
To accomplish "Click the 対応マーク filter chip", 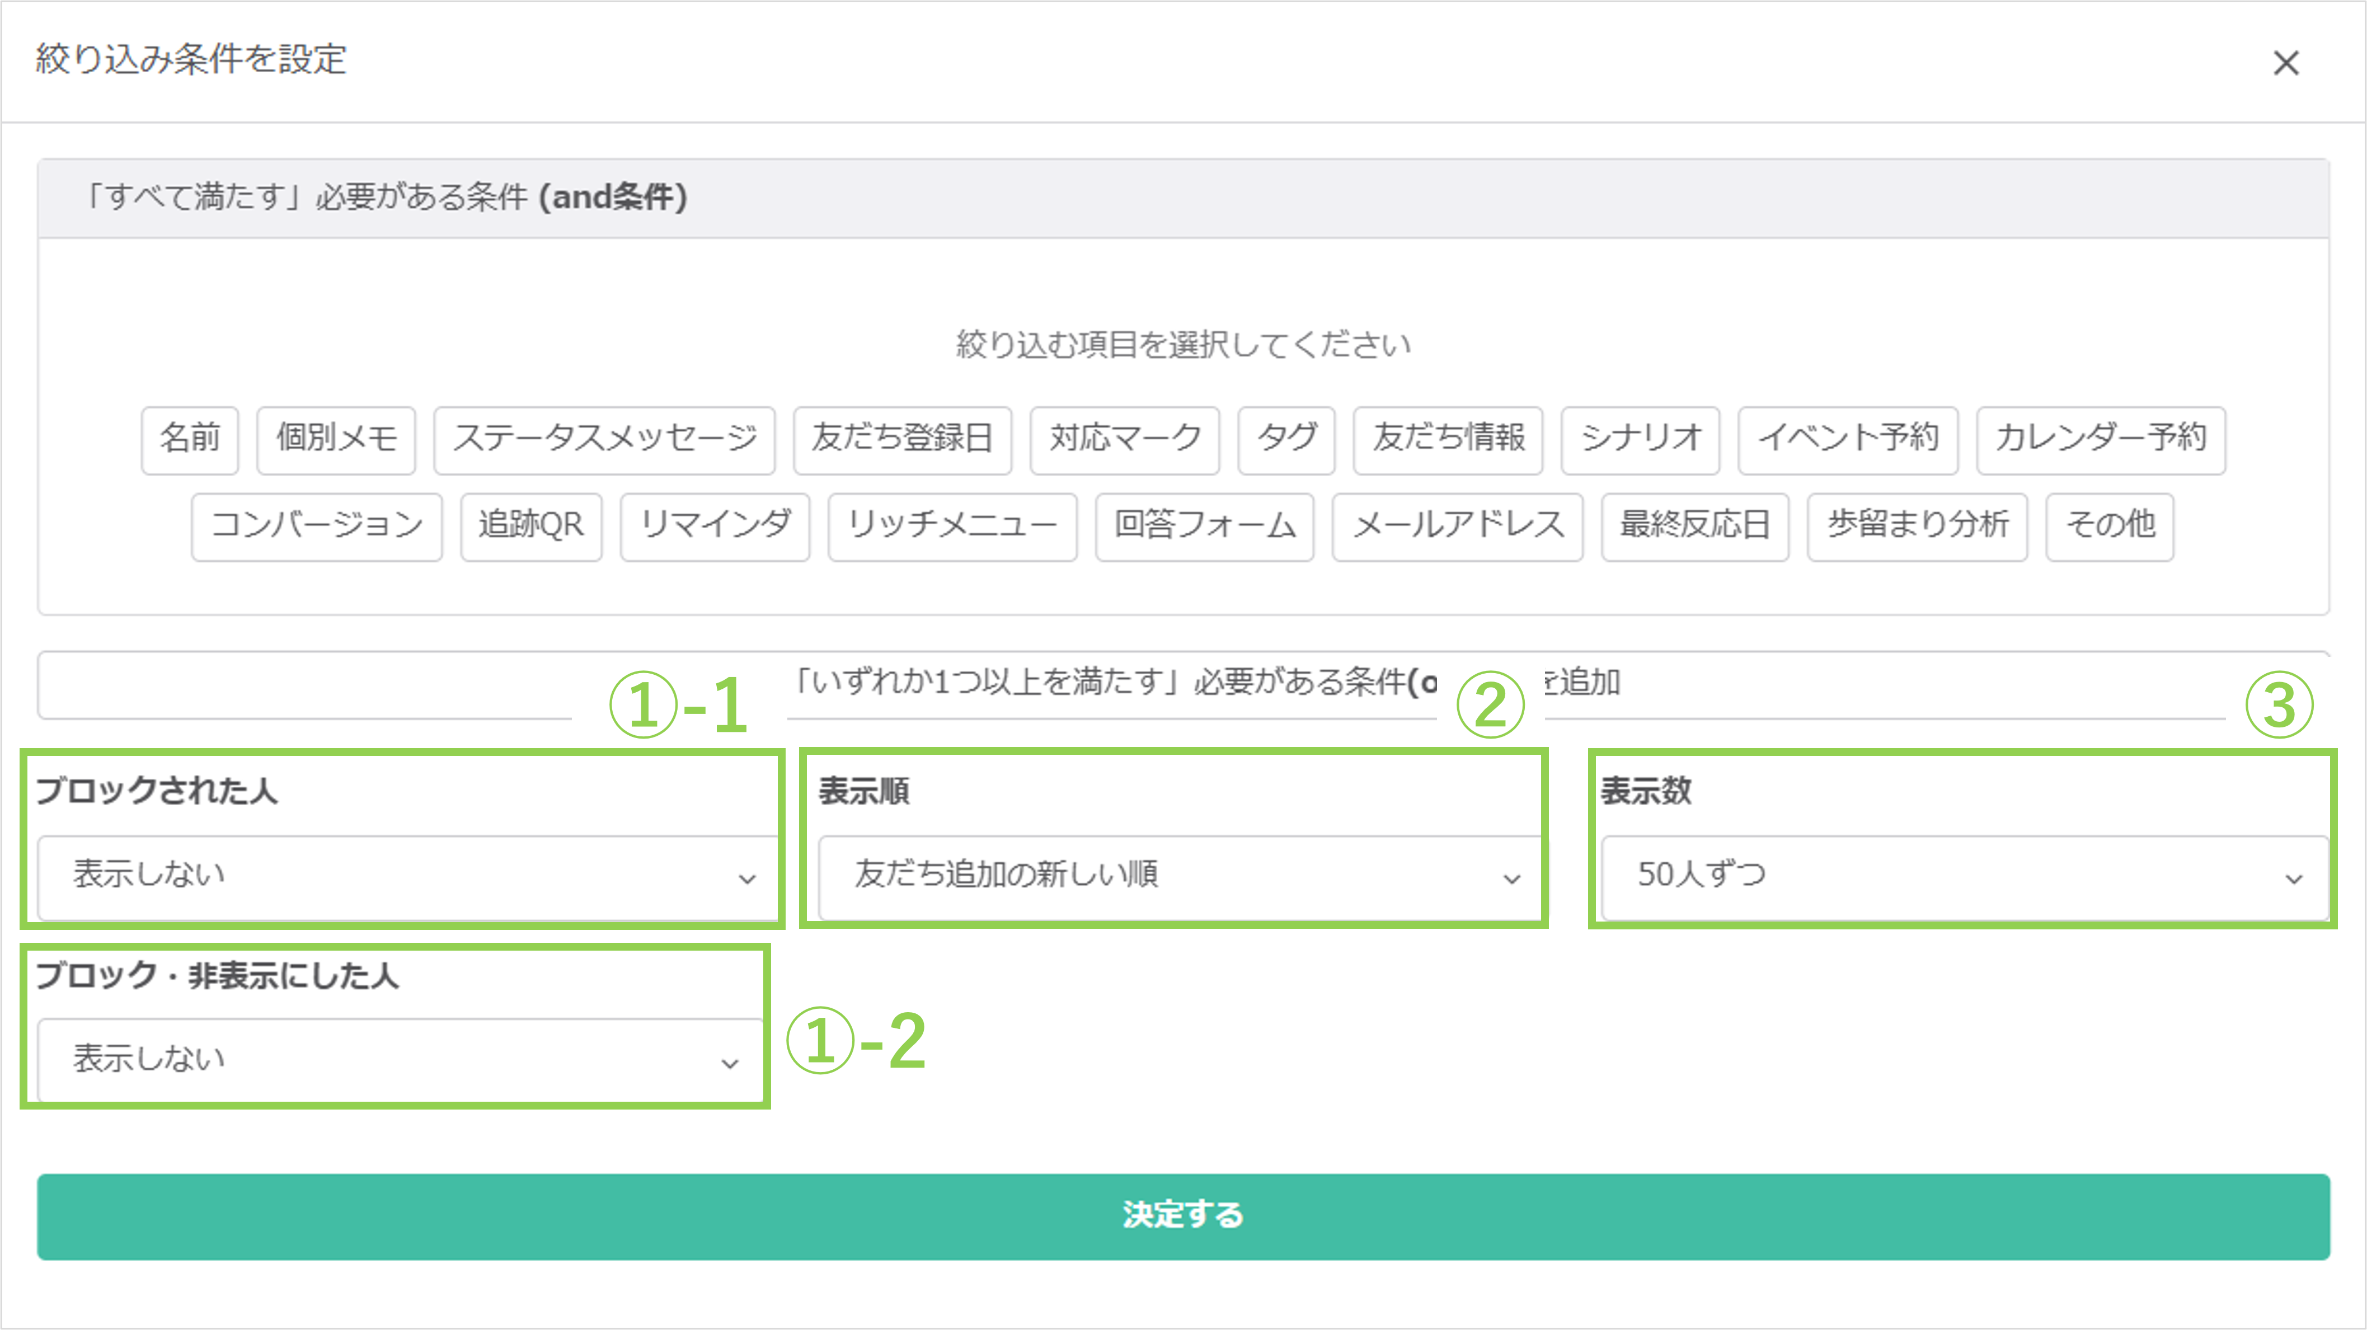I will tap(1125, 439).
